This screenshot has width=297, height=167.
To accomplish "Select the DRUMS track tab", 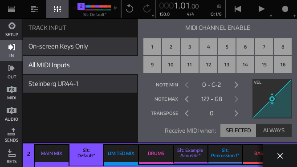I will click(156, 154).
